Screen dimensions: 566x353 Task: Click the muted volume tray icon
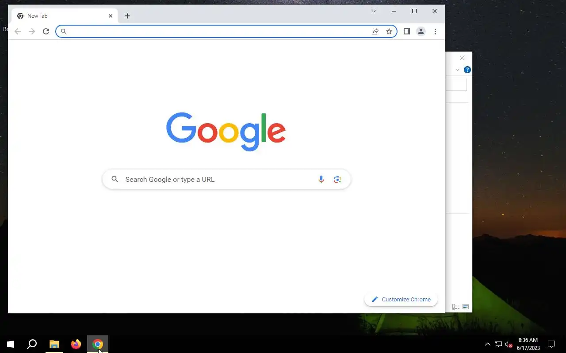(509, 344)
